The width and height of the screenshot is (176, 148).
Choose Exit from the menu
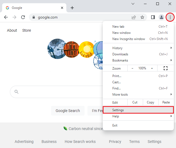point(138,125)
